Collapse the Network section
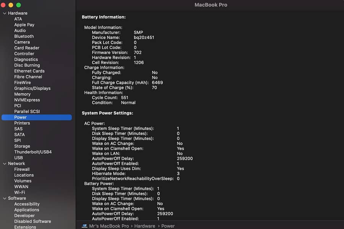This screenshot has height=229, width=344. 4,163
